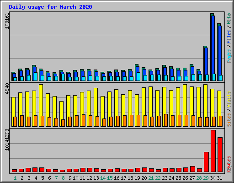Click day label 13 on the axis
The width and height of the screenshot is (234, 183).
pos(96,178)
